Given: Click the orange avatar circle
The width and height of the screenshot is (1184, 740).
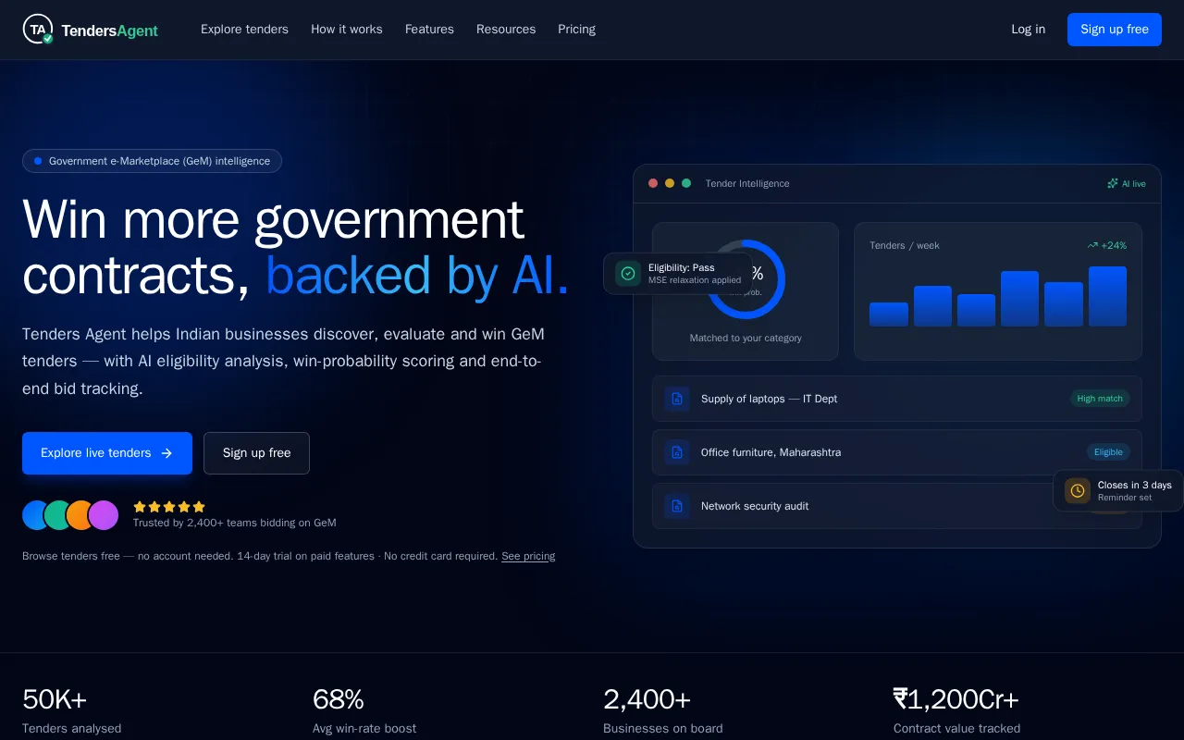Looking at the screenshot, I should [x=80, y=515].
